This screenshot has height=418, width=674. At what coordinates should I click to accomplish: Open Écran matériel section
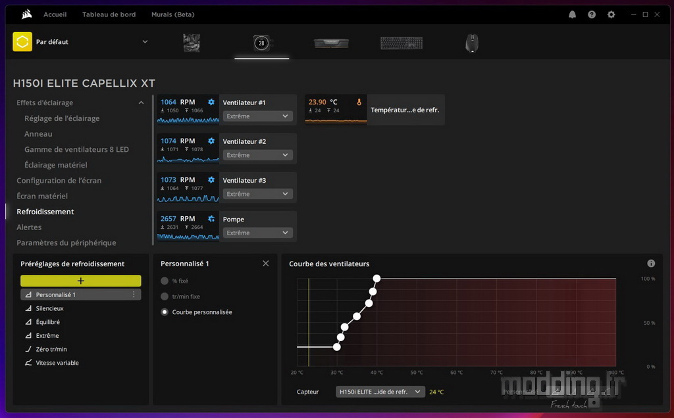pos(42,196)
